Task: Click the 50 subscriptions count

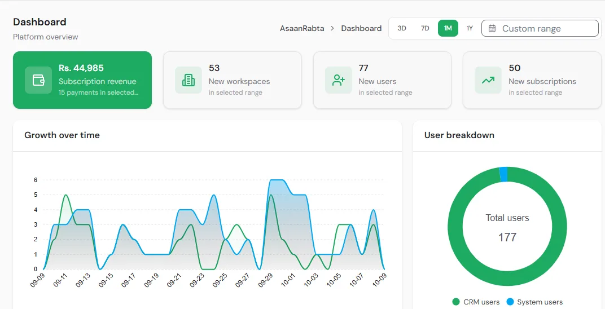Action: pos(515,68)
